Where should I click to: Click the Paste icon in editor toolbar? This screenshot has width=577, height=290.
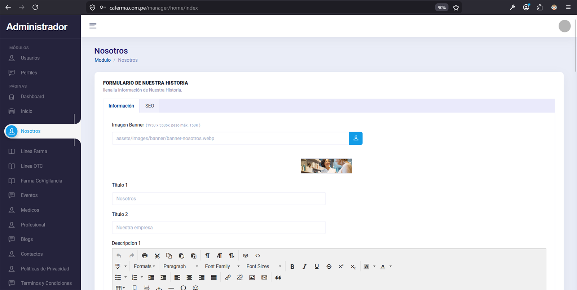181,256
